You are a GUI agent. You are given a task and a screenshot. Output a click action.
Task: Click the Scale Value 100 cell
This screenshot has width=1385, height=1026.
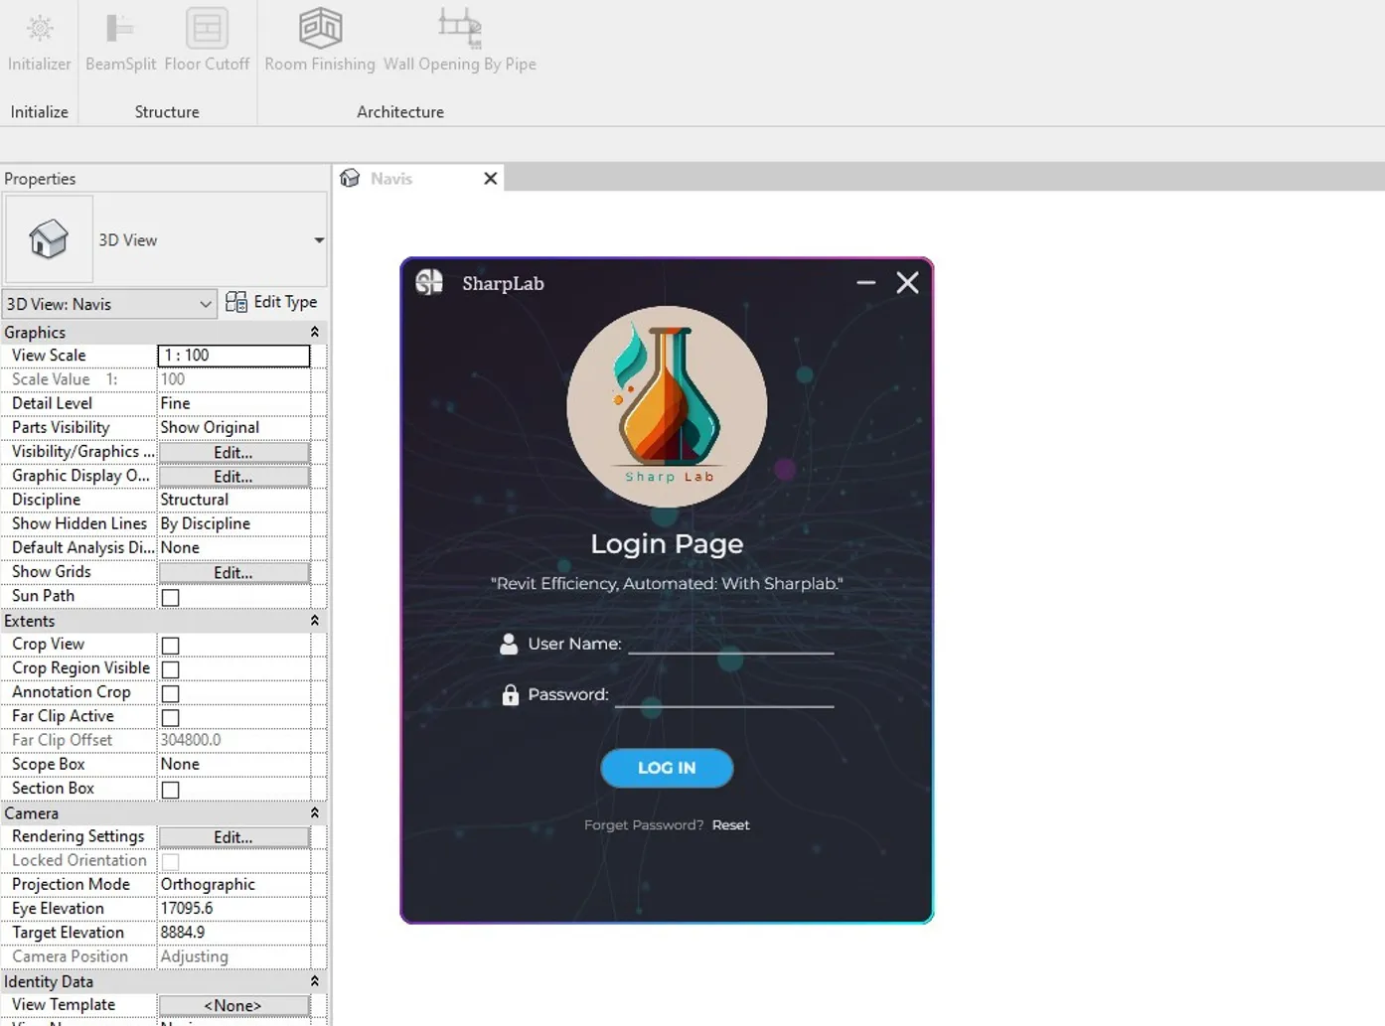pyautogui.click(x=233, y=379)
